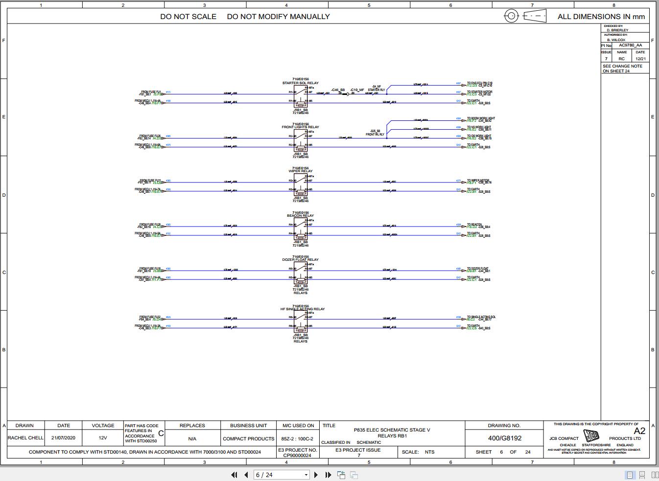Image resolution: width=659 pixels, height=481 pixels.
Task: Click TO OS WORK LIGHT reference
Action: (x=479, y=136)
